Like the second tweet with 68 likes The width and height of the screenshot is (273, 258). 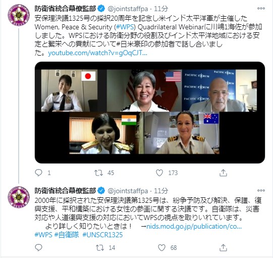point(161,247)
